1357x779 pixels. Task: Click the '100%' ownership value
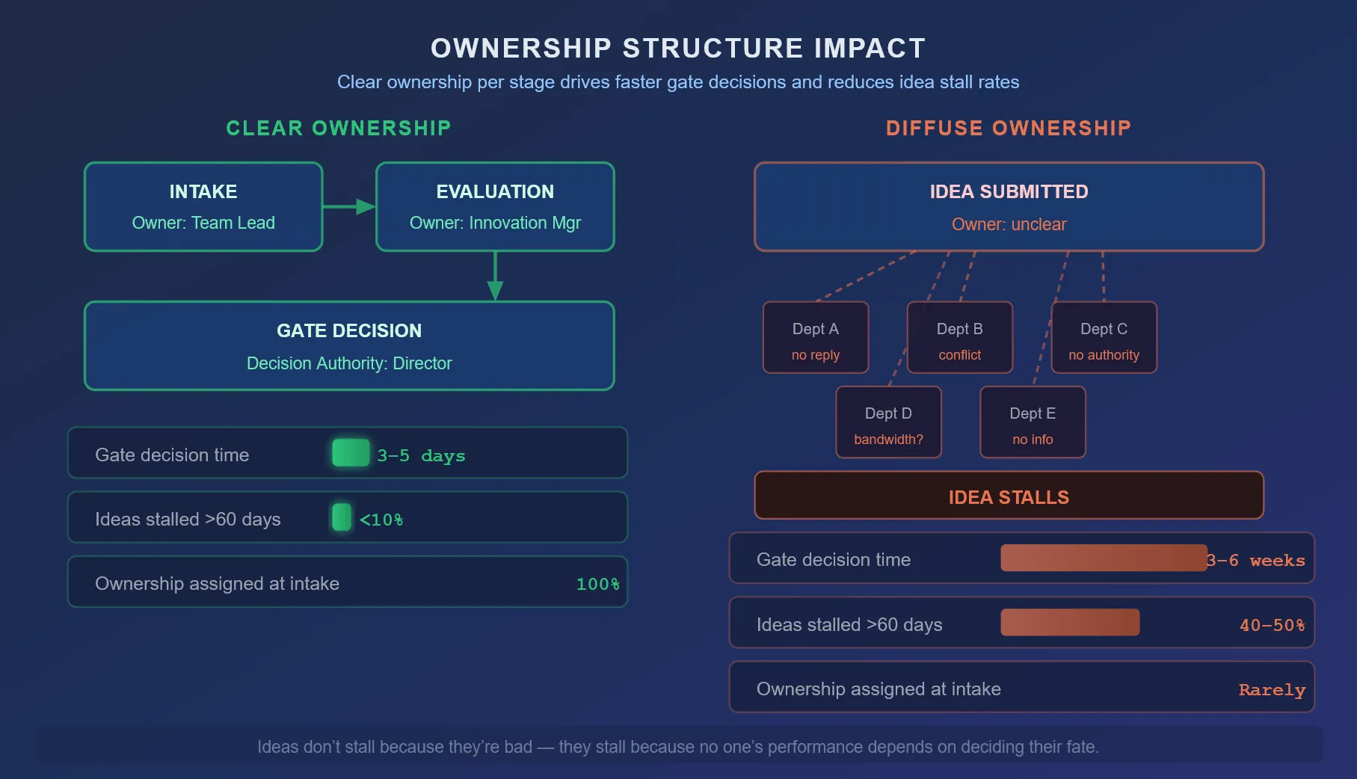[x=598, y=584]
